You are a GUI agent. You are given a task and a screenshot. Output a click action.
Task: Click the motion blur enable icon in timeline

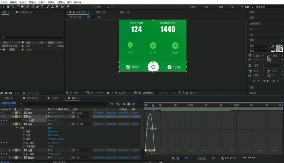133,104
